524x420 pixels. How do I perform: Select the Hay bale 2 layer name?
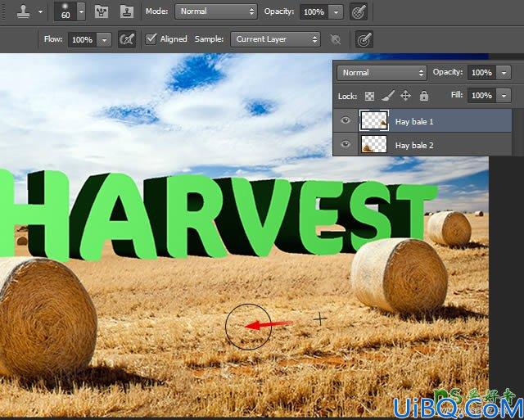click(414, 146)
